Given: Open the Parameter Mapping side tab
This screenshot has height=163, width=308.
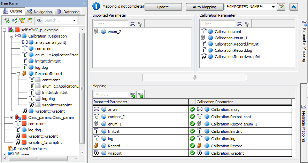Looking at the screenshot, I should click(304, 41).
